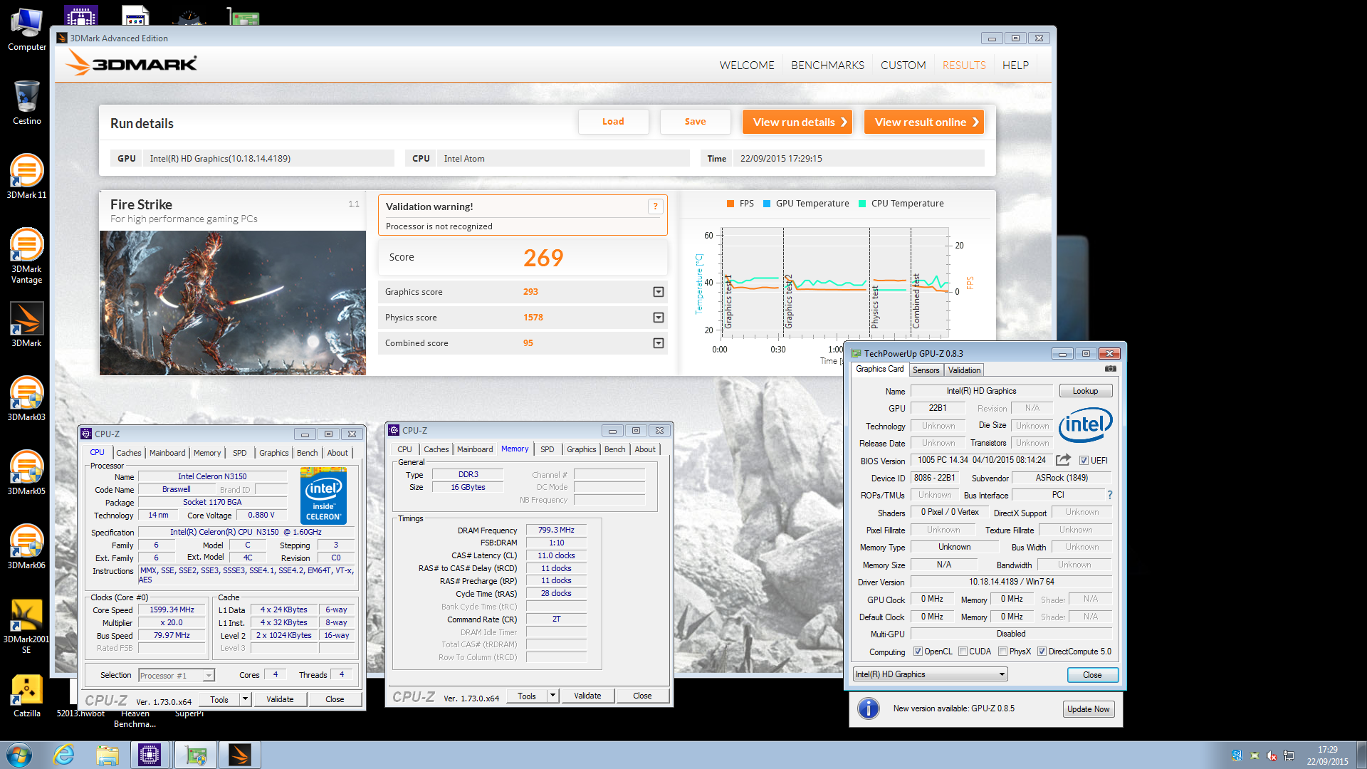This screenshot has height=769, width=1367.
Task: Open the HELP tab in 3DMark
Action: (x=1015, y=65)
